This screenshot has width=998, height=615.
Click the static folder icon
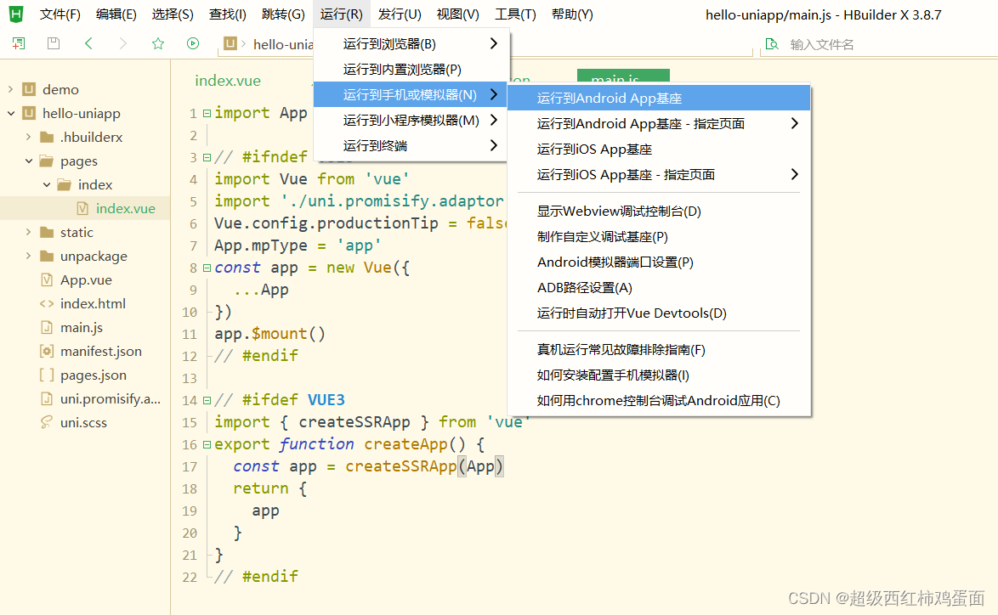(47, 232)
